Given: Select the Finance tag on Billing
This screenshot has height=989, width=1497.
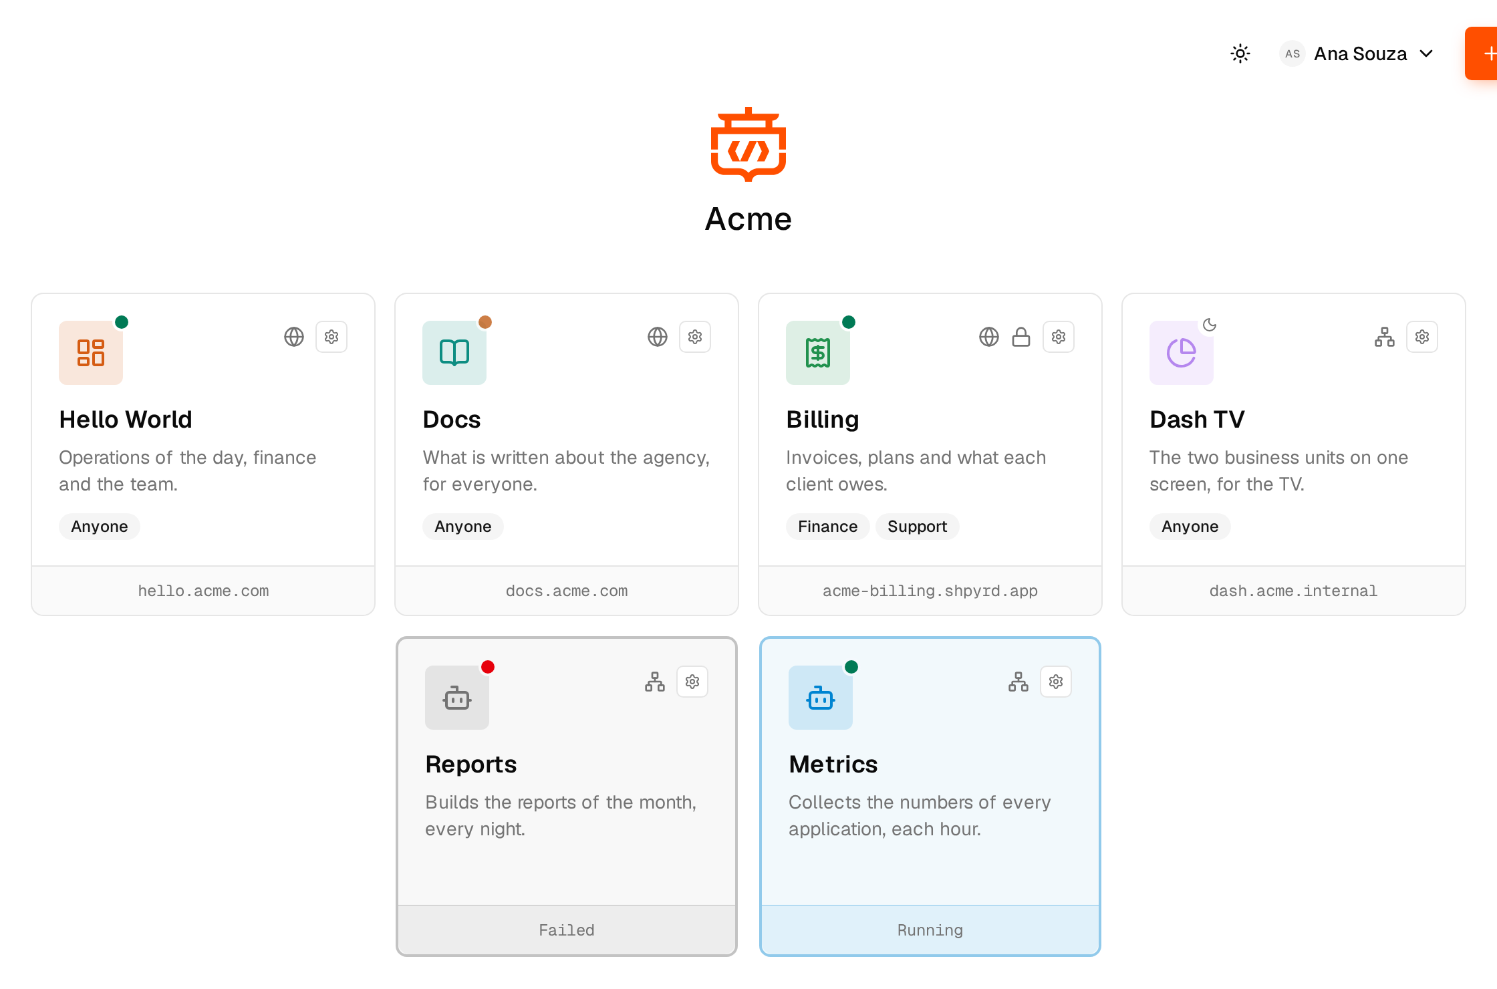Looking at the screenshot, I should (x=827, y=527).
